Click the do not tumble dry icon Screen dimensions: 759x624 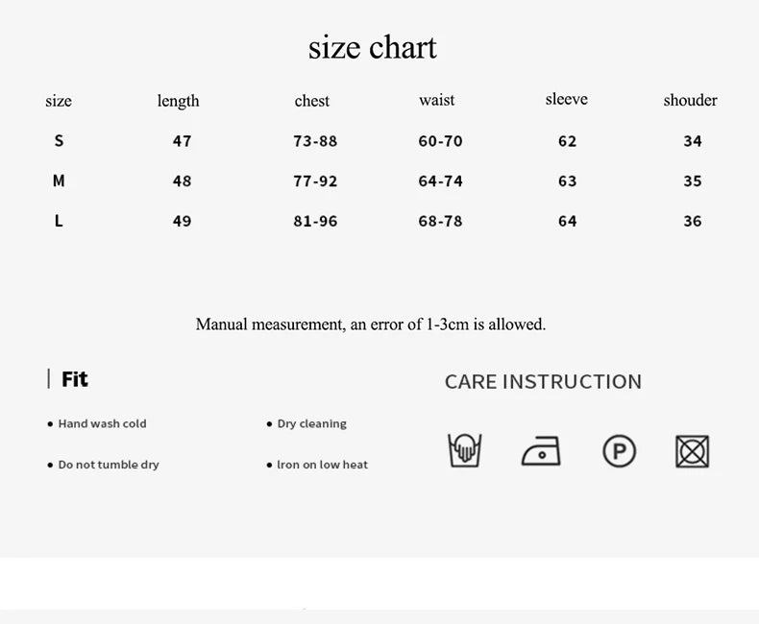(692, 450)
